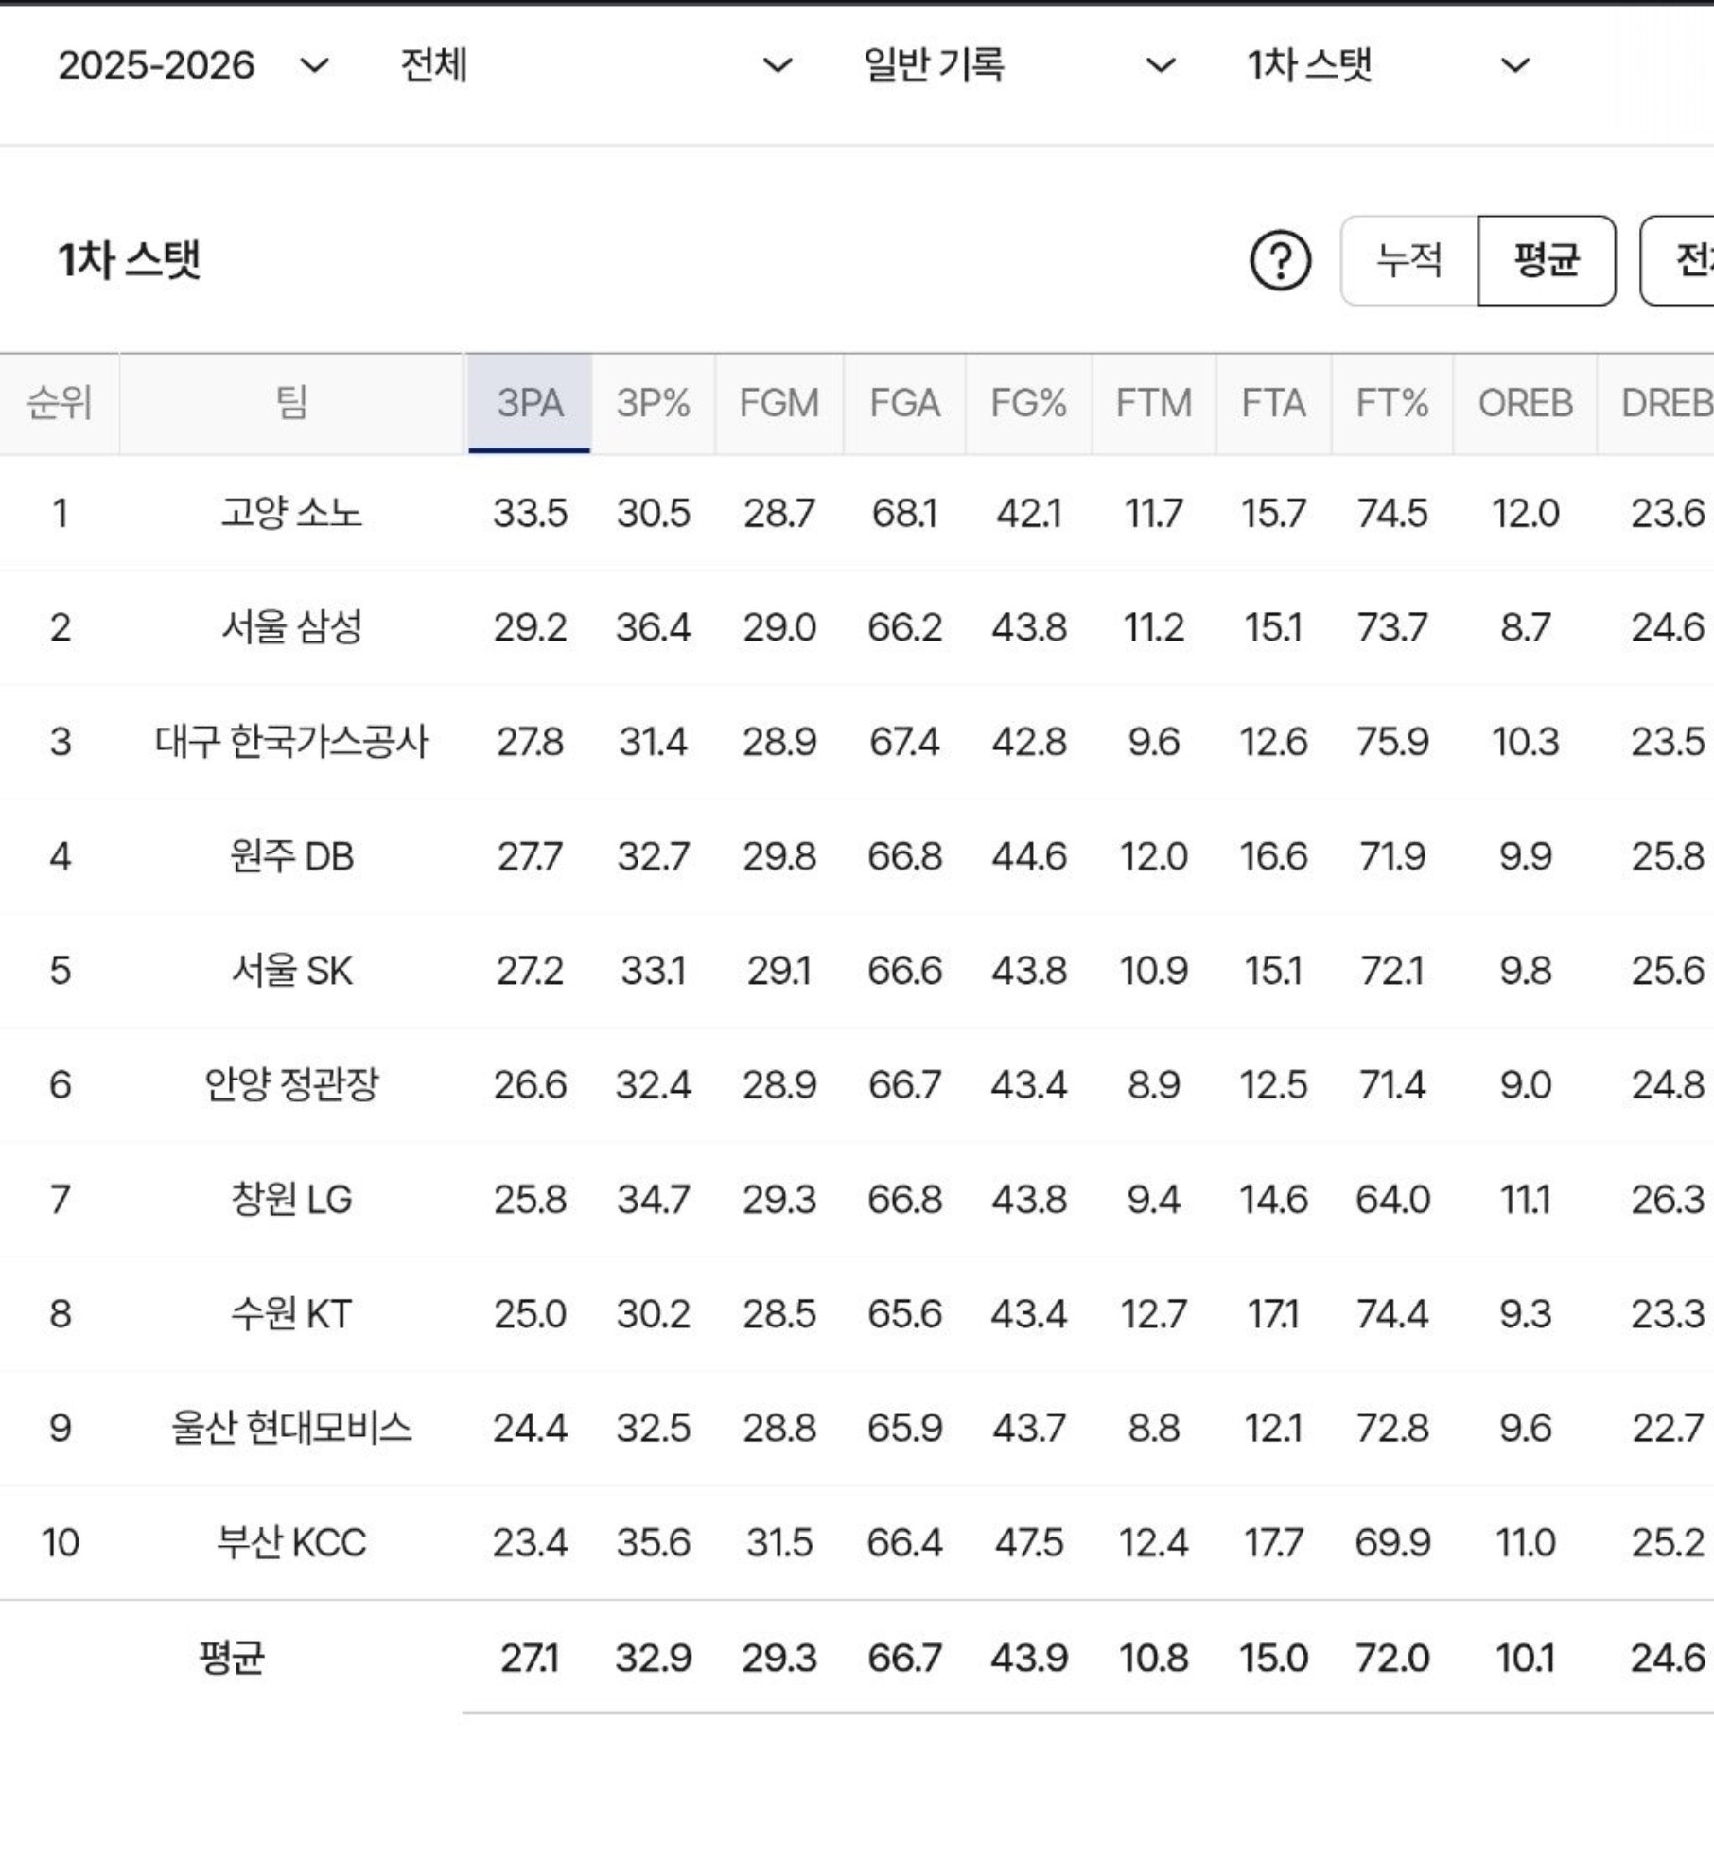The height and width of the screenshot is (1862, 1714).
Task: Sort table by FG% column
Action: coord(1029,404)
